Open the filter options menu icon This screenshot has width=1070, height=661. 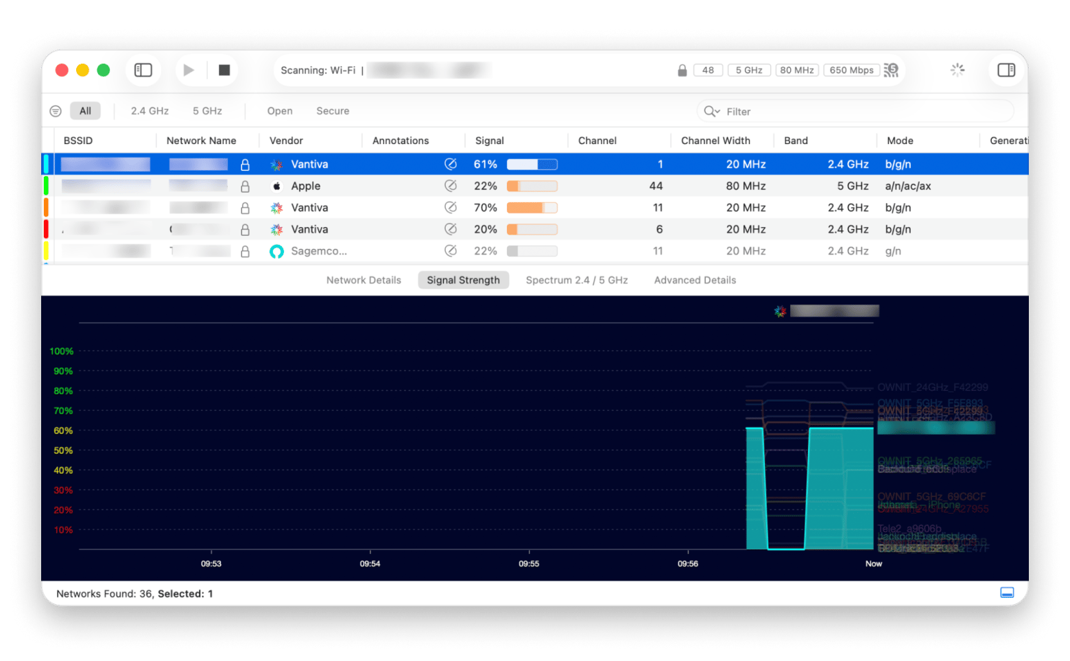click(x=56, y=111)
